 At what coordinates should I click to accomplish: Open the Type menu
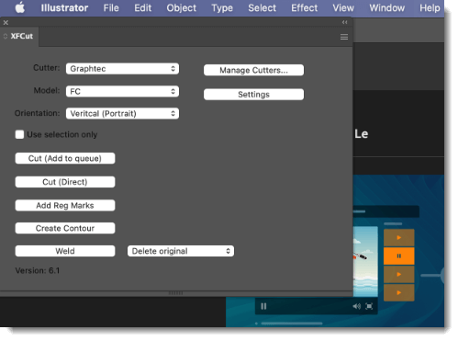pyautogui.click(x=222, y=8)
